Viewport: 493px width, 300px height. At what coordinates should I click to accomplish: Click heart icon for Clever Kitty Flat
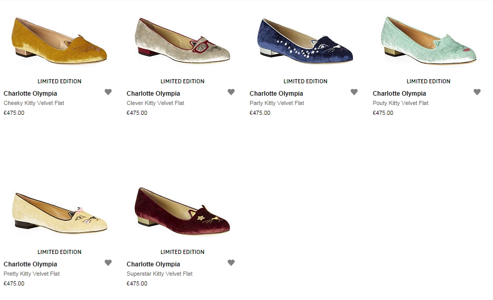point(231,92)
